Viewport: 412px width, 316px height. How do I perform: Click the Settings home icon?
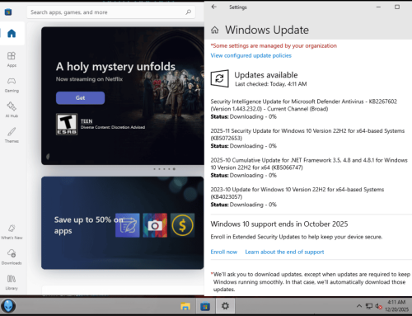point(215,30)
